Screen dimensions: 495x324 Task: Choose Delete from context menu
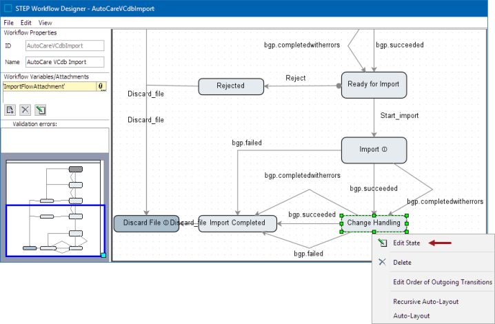pyautogui.click(x=402, y=263)
